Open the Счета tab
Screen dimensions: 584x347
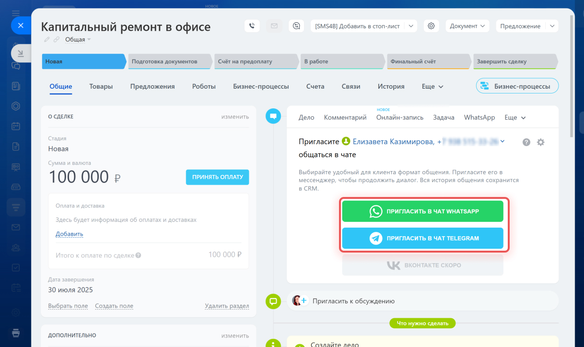click(315, 86)
